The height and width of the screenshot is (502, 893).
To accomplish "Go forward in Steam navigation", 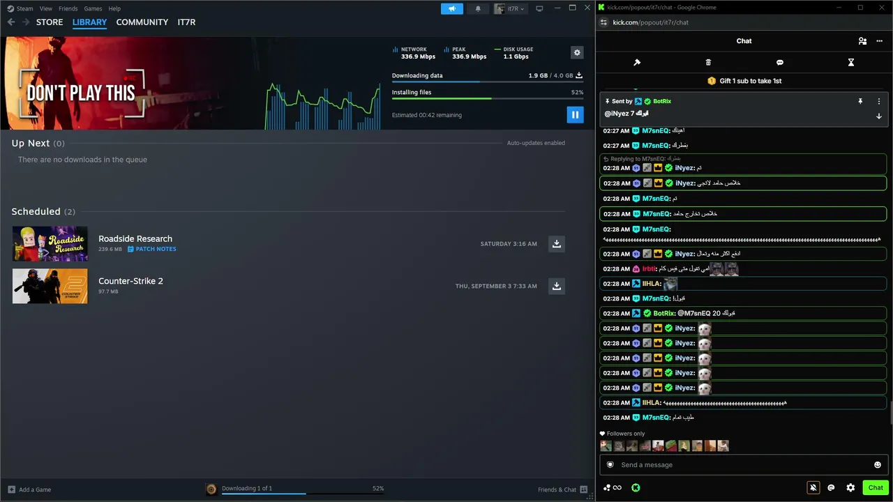I will (26, 22).
